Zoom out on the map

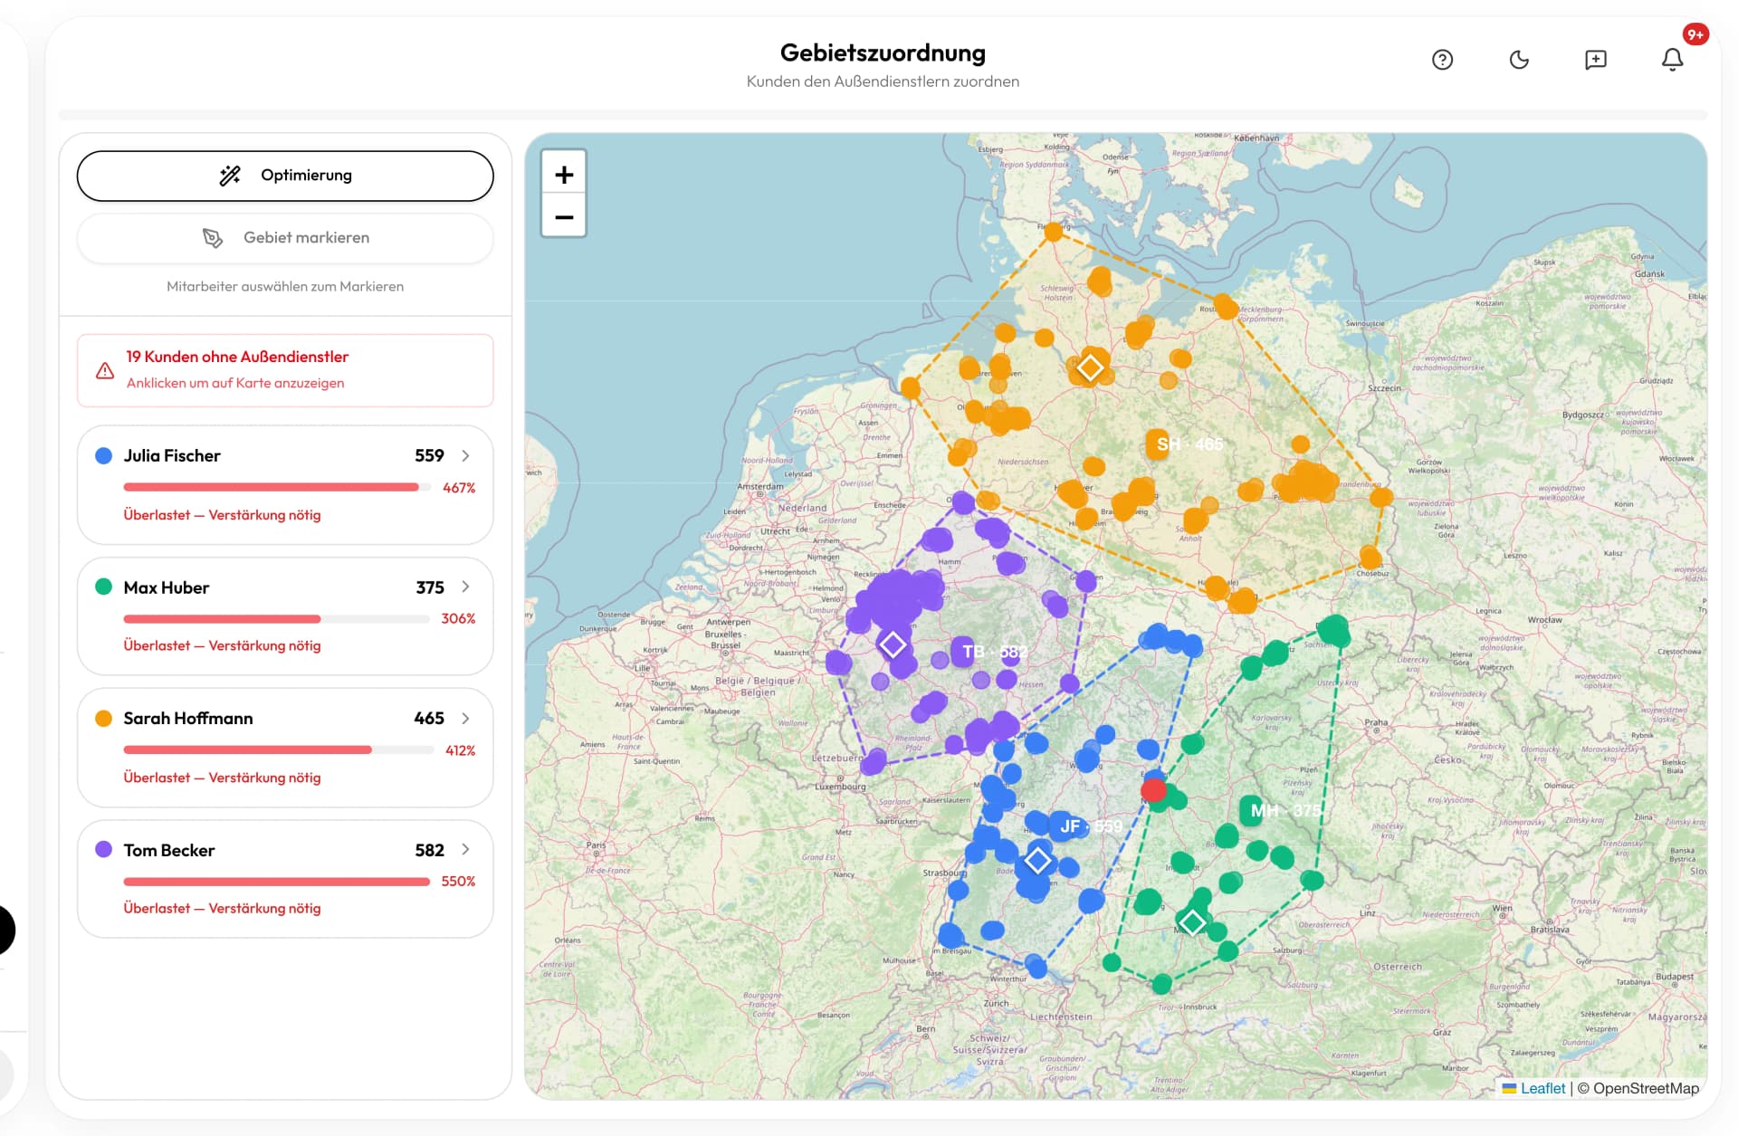tap(564, 217)
